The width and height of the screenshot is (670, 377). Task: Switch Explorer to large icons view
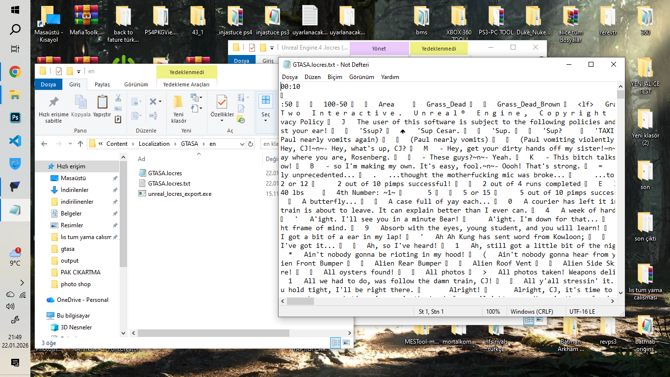point(346,343)
